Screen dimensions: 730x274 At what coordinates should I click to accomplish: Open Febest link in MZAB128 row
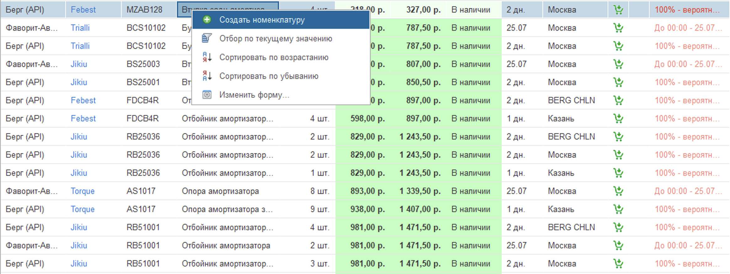click(x=83, y=10)
